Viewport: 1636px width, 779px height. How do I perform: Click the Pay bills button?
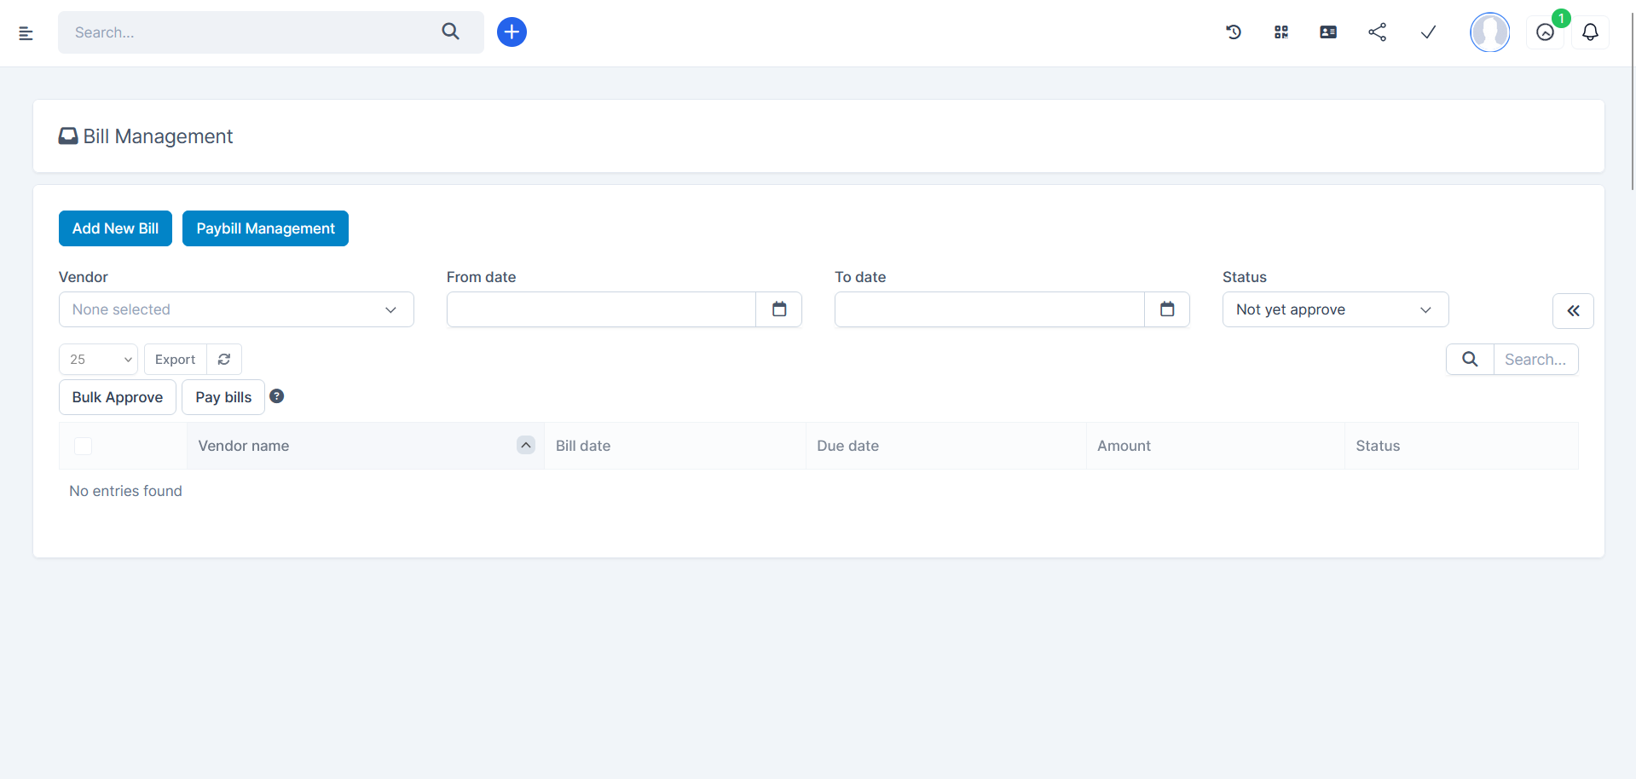pos(223,397)
